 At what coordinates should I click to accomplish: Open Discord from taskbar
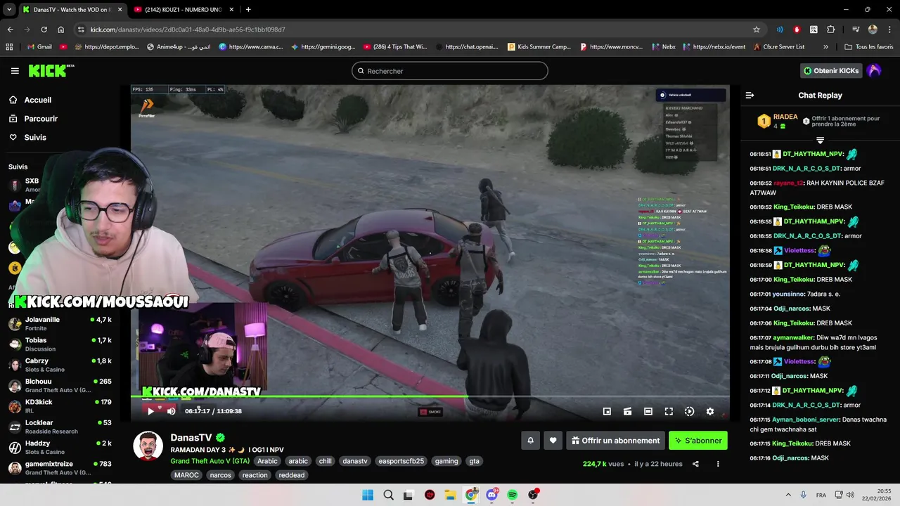(x=491, y=495)
